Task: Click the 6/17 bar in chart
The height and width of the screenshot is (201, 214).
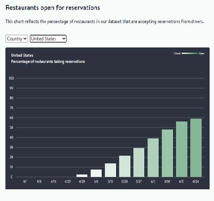Action: (x=182, y=149)
